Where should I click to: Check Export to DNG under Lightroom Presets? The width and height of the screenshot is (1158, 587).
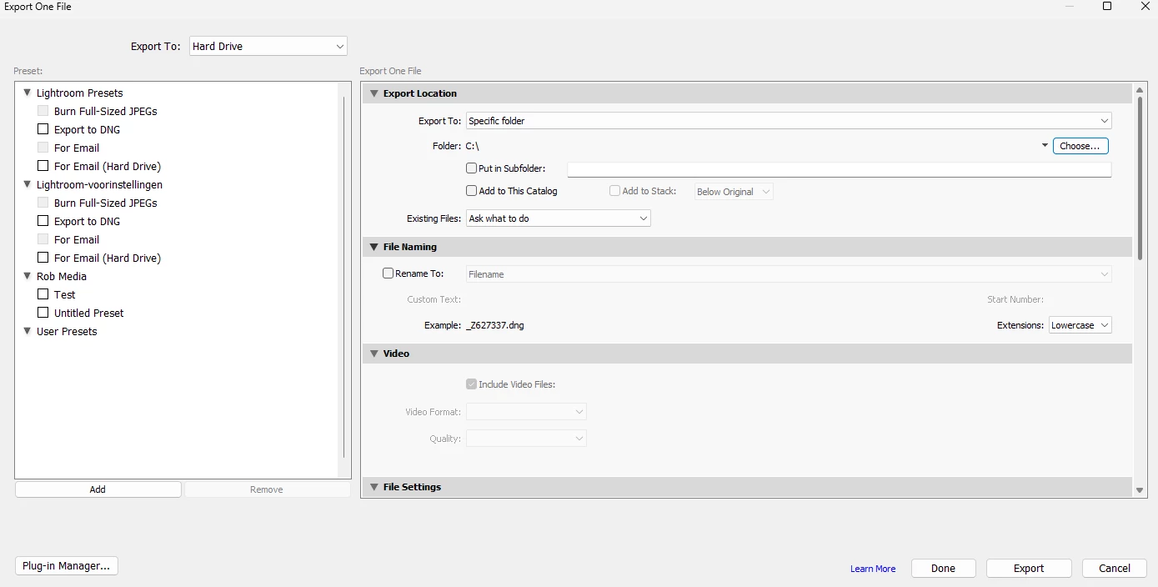[x=43, y=129]
